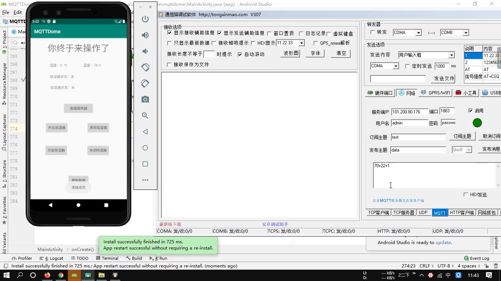501x281 pixels.
Task: Rotate the emulator left
Action: tap(145, 67)
